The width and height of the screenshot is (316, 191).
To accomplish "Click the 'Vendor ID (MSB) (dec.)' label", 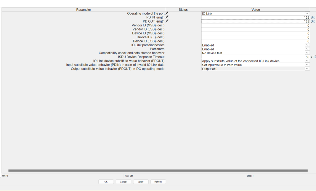I will coord(148,25).
